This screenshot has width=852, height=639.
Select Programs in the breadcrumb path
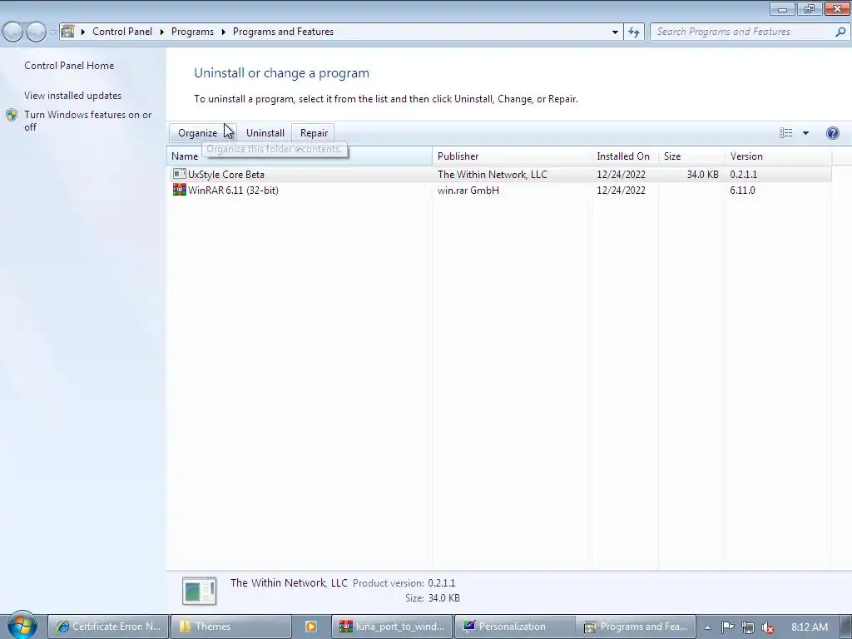tap(192, 32)
